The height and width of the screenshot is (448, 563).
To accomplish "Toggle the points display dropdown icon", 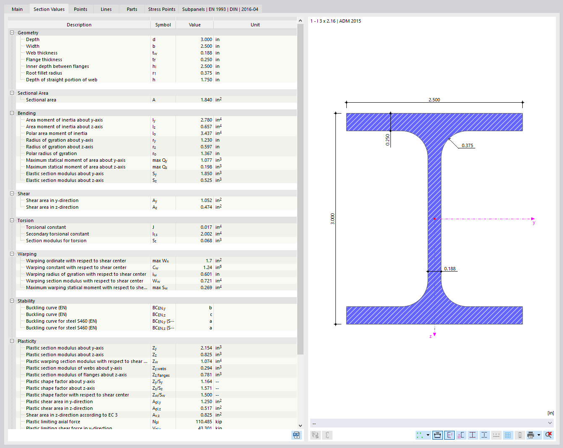I will tap(428, 435).
